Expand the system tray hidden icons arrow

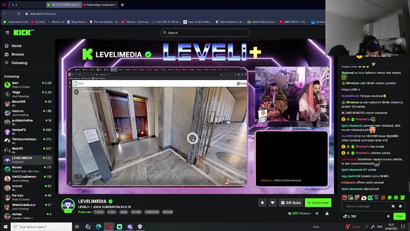pyautogui.click(x=366, y=227)
